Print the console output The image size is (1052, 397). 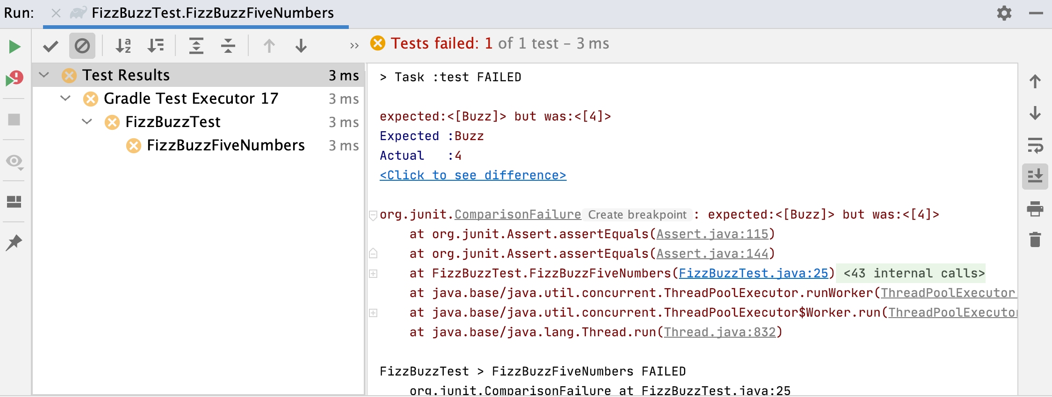point(1035,208)
